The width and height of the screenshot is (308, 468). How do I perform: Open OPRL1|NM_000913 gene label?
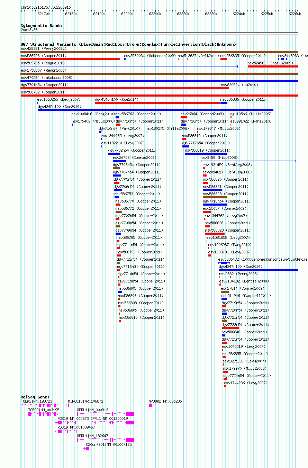click(x=92, y=410)
